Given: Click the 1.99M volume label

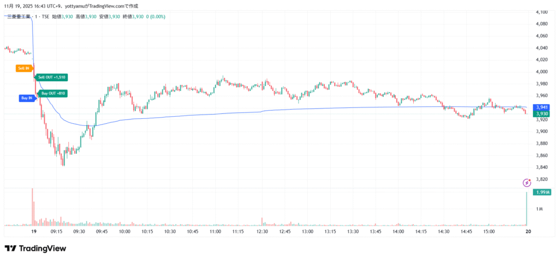Looking at the screenshot, I should (x=542, y=192).
